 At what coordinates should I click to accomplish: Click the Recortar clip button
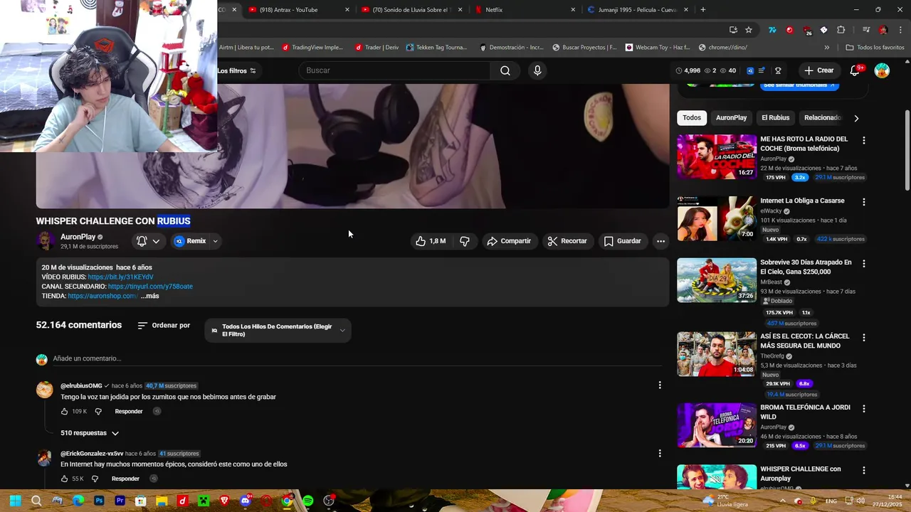tap(567, 241)
